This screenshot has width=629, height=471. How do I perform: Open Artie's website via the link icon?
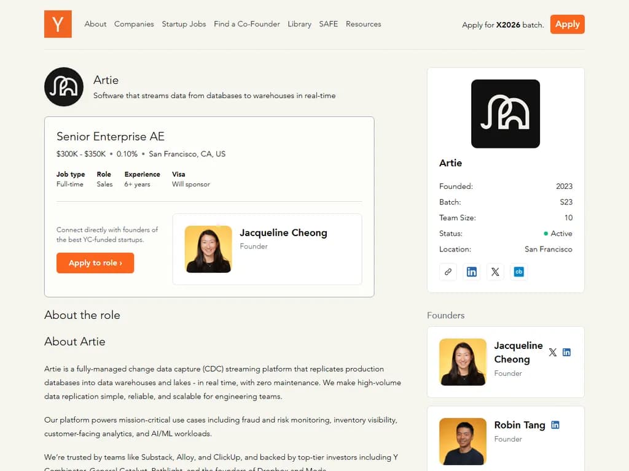tap(448, 272)
